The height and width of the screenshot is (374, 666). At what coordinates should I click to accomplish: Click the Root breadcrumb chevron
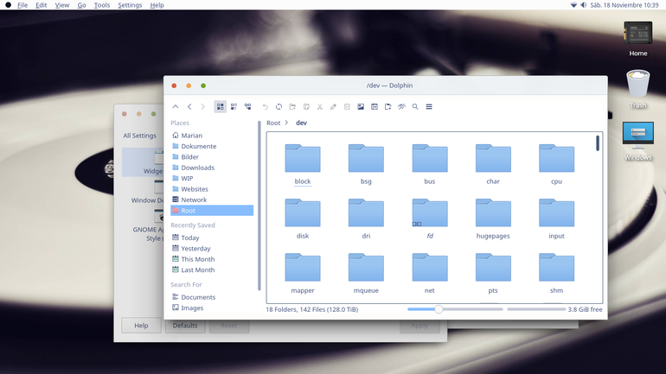click(x=286, y=123)
